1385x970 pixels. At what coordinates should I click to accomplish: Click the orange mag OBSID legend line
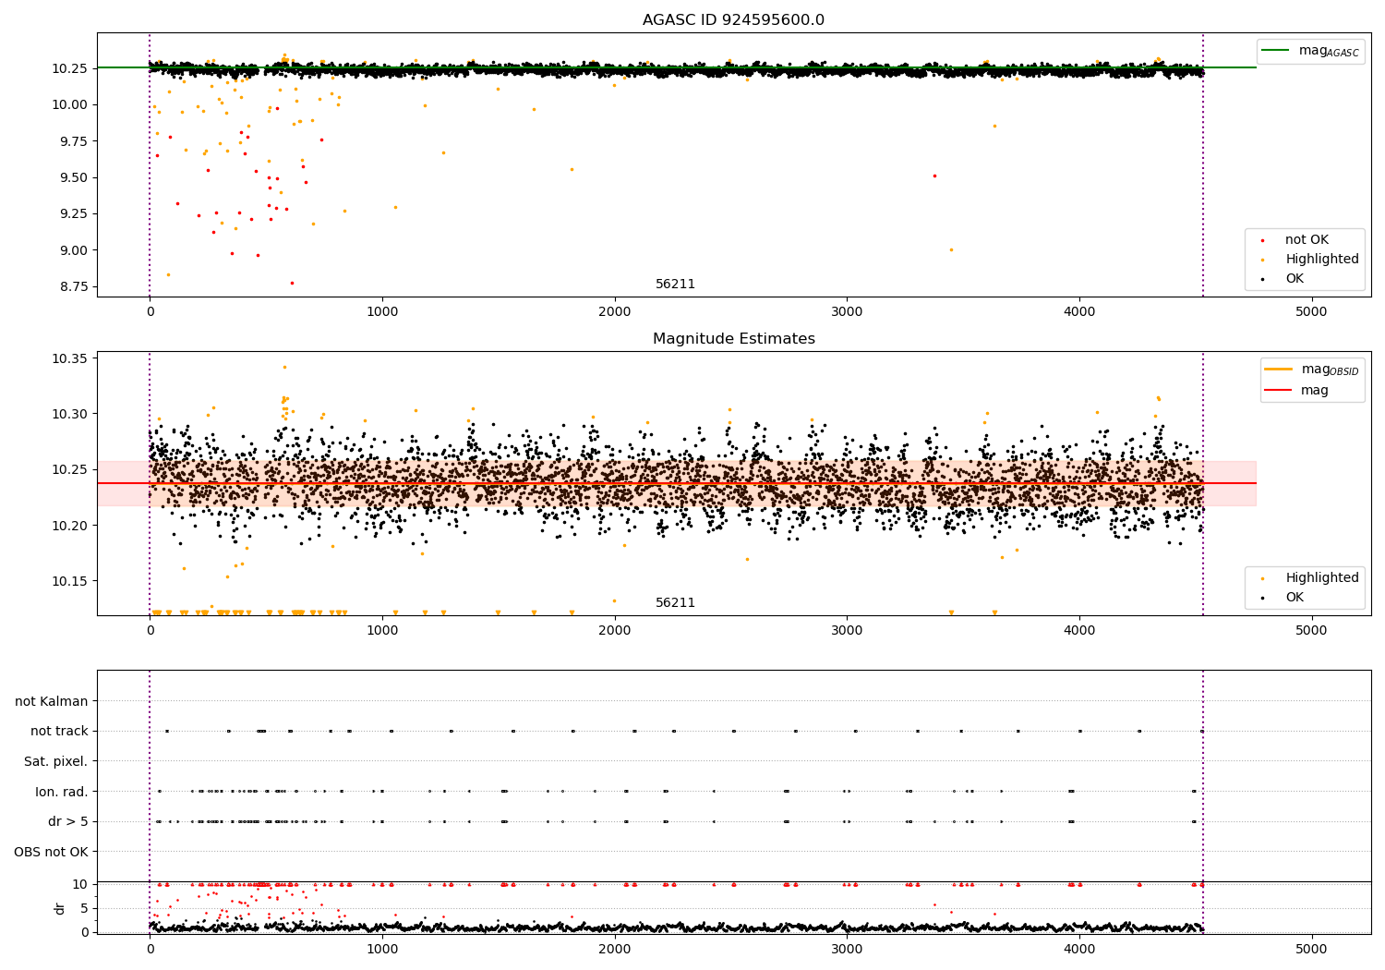(1279, 370)
